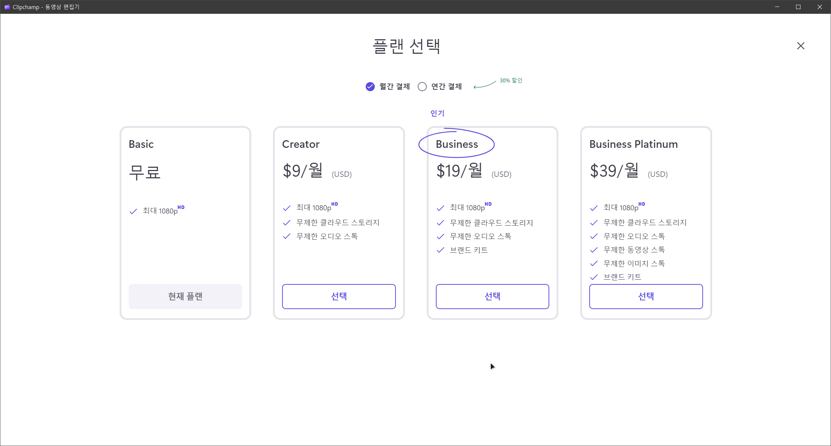Click the Clipchamp app icon in title bar
Image resolution: width=831 pixels, height=446 pixels.
click(7, 7)
